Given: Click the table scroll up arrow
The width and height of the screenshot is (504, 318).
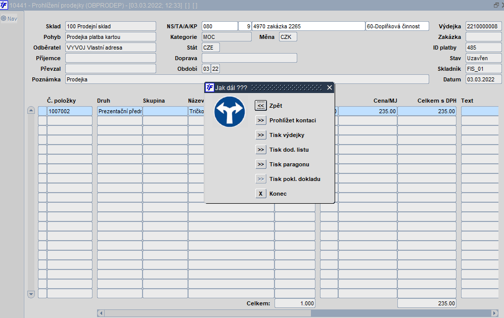Looking at the screenshot, I should point(31,111).
